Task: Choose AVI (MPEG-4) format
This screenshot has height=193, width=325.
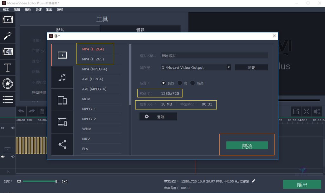Action: tap(94, 89)
